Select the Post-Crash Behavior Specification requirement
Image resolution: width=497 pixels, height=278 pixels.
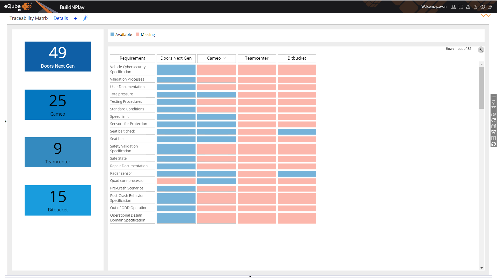coord(133,198)
